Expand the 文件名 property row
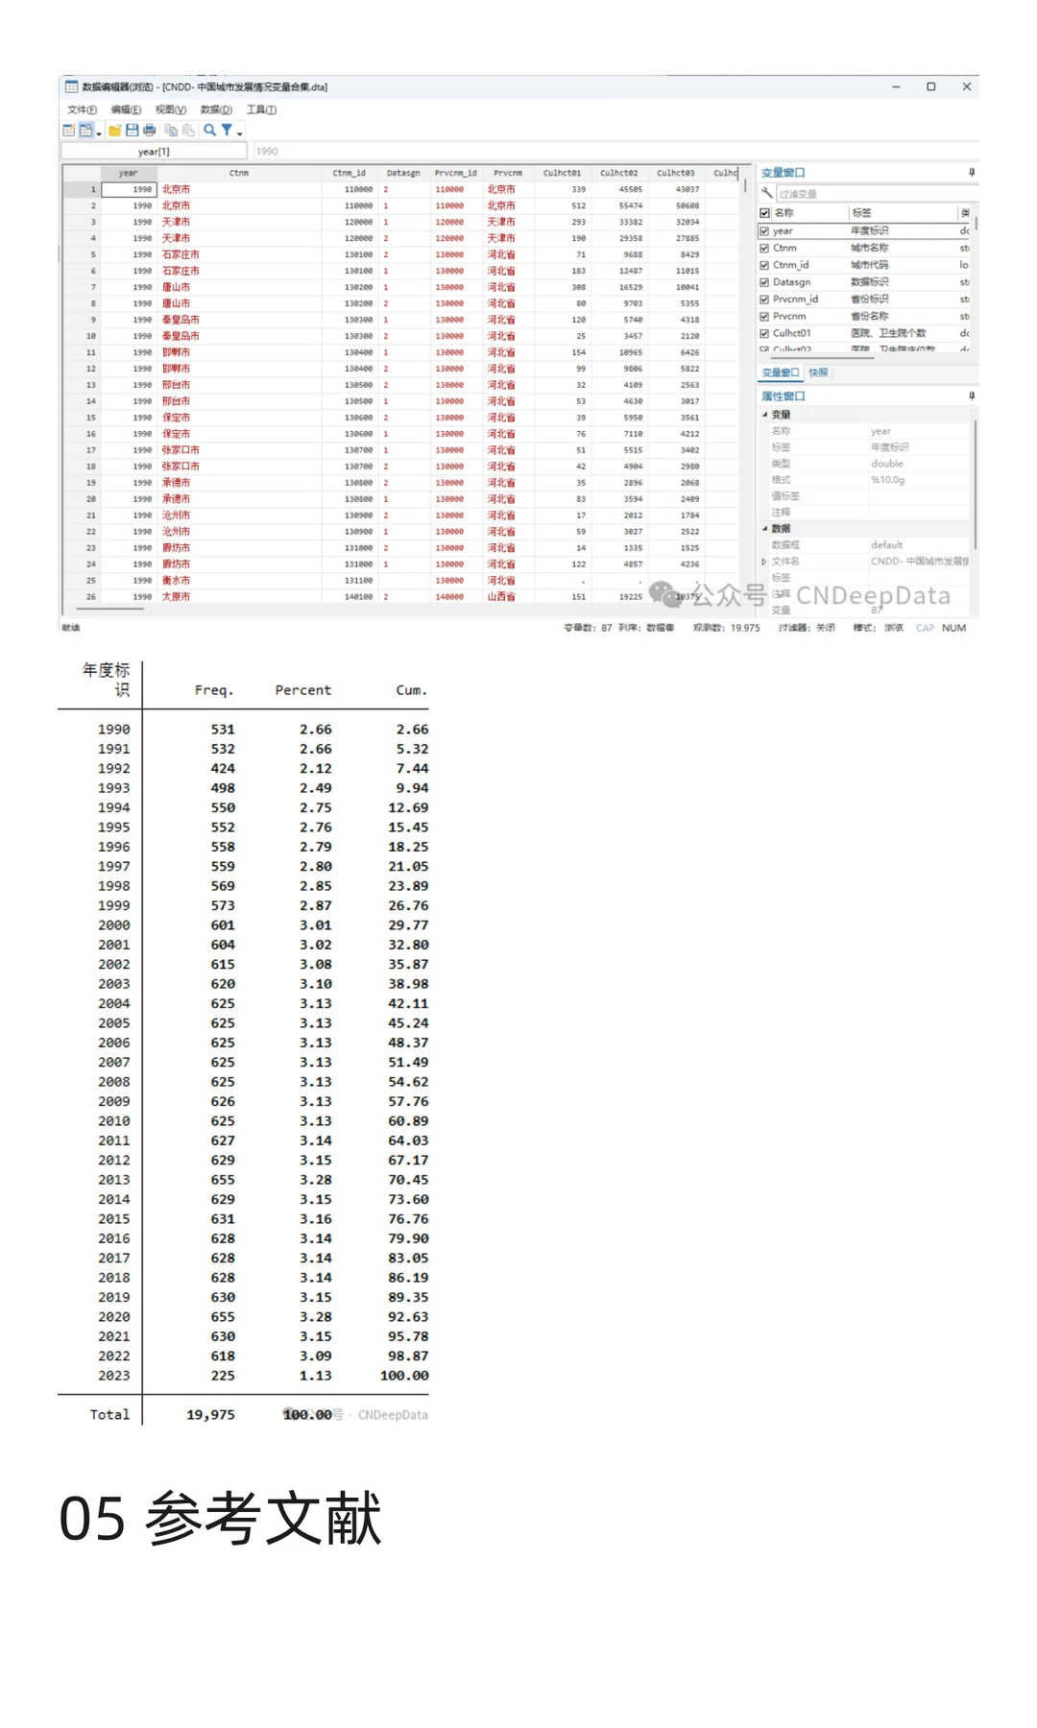Screen dimensions: 1037x1728 pyautogui.click(x=764, y=562)
